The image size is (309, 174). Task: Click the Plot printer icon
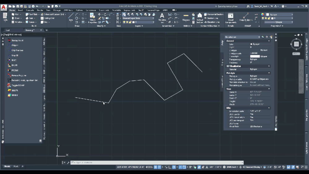[33, 6]
